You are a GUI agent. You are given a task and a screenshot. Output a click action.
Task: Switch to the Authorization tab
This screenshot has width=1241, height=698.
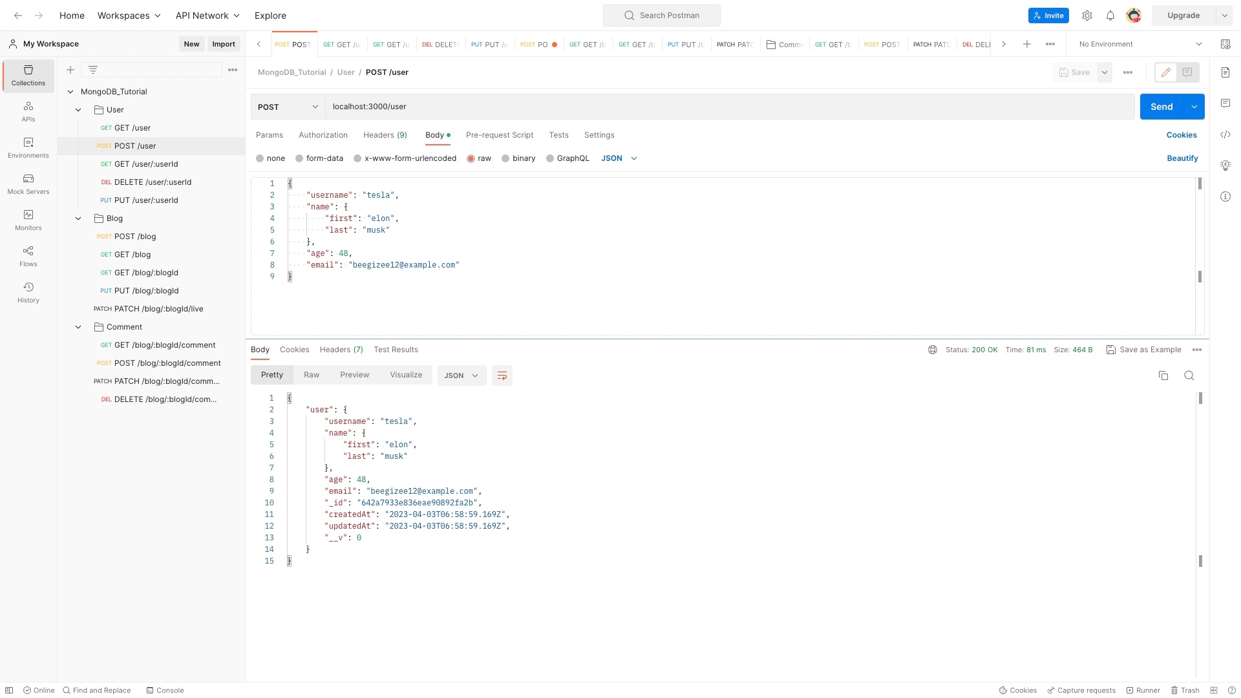click(323, 135)
